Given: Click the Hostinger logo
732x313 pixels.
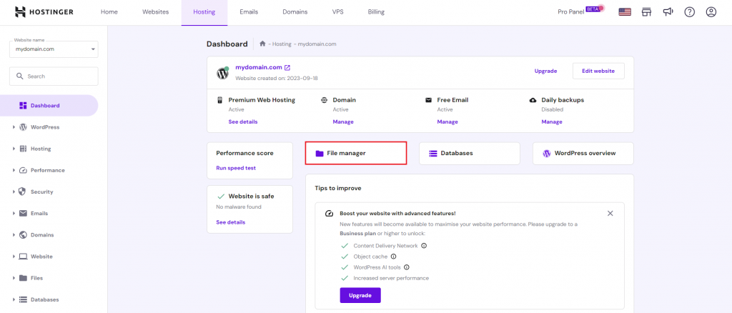Looking at the screenshot, I should (47, 12).
